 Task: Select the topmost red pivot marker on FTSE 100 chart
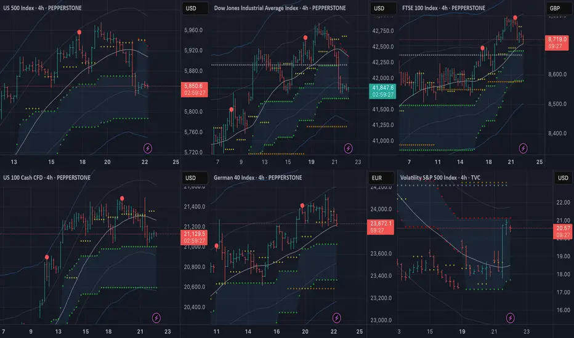click(x=515, y=18)
